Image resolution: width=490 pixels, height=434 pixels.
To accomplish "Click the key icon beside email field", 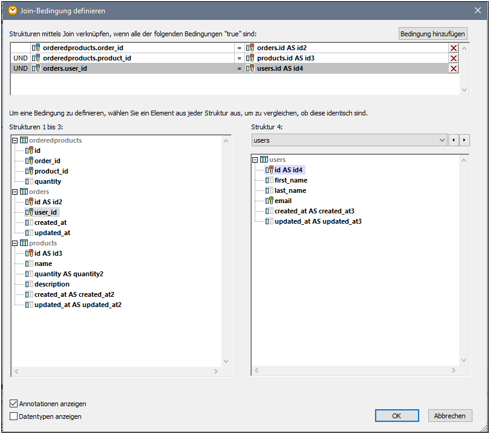I will [x=269, y=201].
